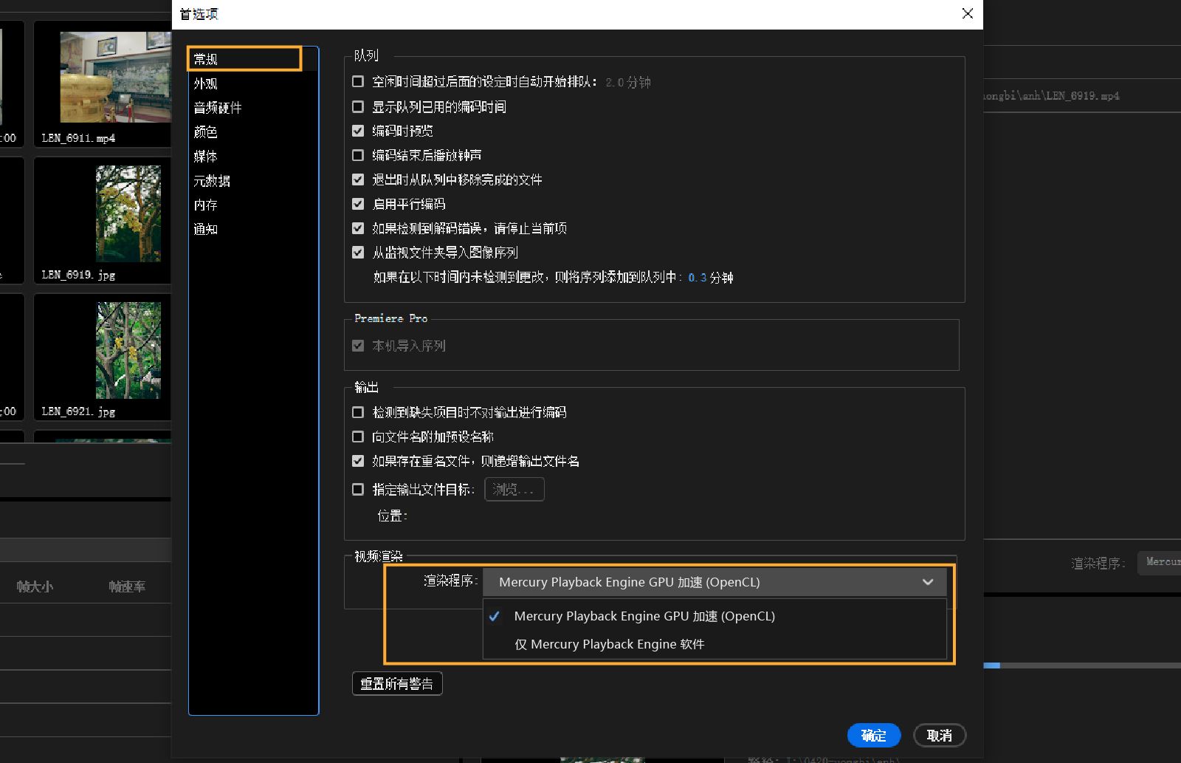This screenshot has height=763, width=1181.
Task: Edit the 0.3 分钟 watch folder value
Action: 697,278
